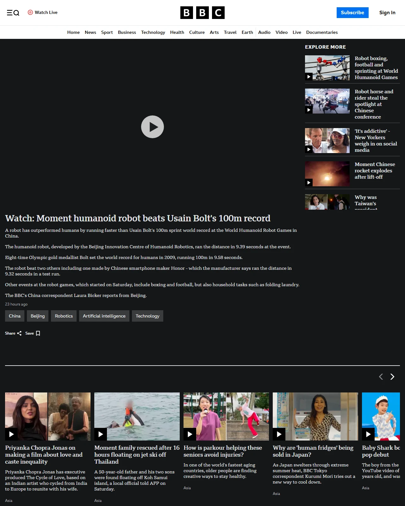The image size is (405, 506).
Task: Open Baby Shark pop debut headline
Action: pyautogui.click(x=381, y=451)
